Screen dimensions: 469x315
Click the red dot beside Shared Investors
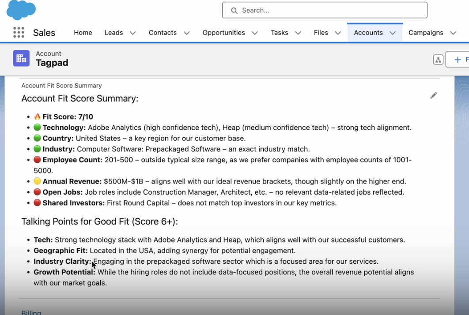coord(37,202)
